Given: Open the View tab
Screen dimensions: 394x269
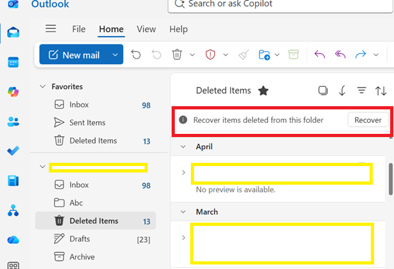Looking at the screenshot, I should click(147, 29).
